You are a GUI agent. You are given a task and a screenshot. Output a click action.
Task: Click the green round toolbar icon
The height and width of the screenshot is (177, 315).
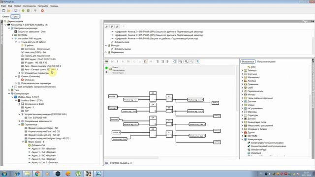click(23, 11)
